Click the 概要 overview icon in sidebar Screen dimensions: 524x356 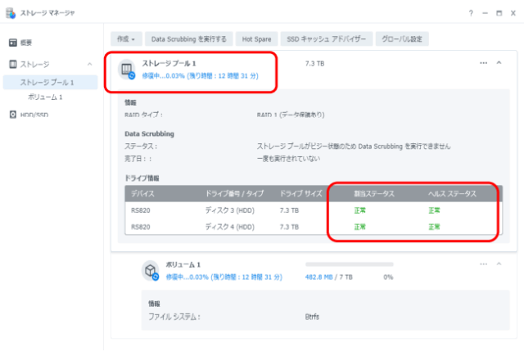tap(13, 43)
